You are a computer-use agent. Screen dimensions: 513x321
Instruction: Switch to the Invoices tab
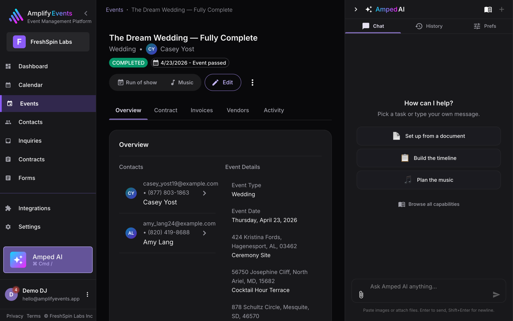point(202,110)
